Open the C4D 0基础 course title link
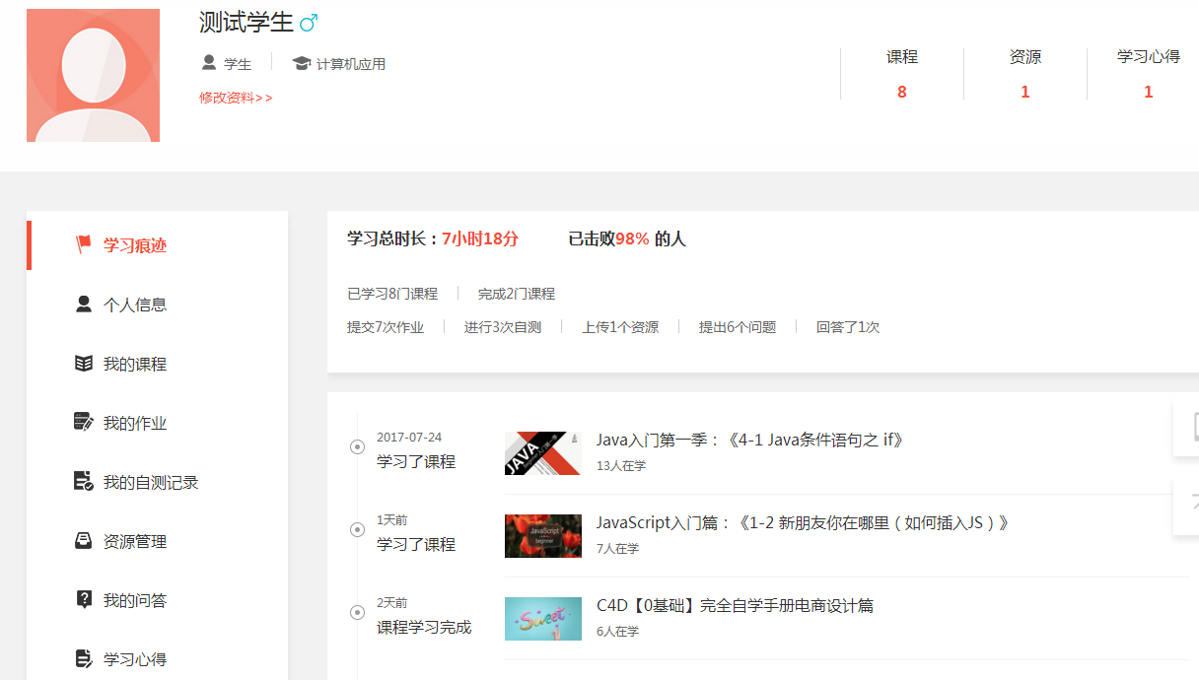 [x=735, y=606]
